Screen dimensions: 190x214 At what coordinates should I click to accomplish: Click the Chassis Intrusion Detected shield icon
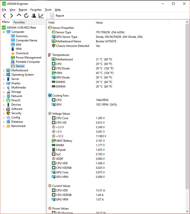[x=53, y=46]
